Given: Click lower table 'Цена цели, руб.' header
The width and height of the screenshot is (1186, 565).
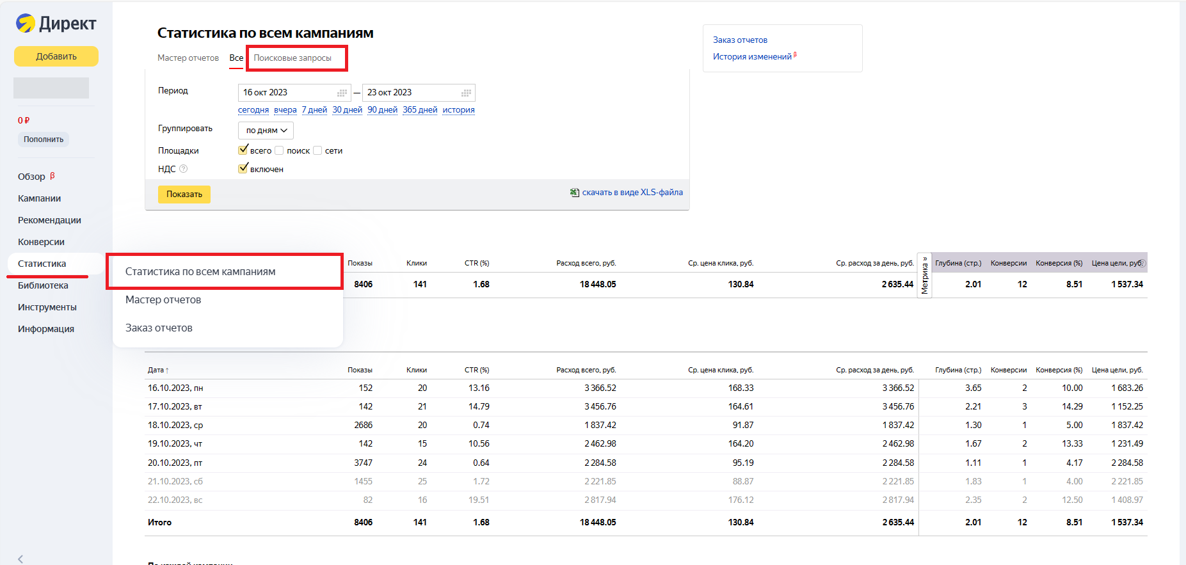Looking at the screenshot, I should (x=1118, y=370).
